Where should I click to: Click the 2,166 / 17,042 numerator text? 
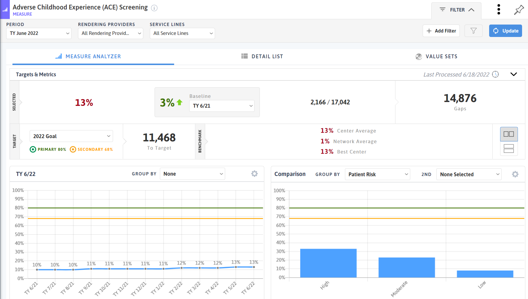[330, 102]
